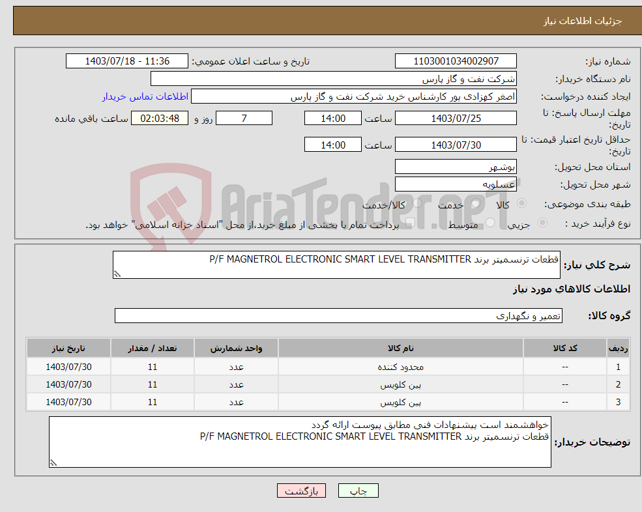Select the کالا radio button
The width and height of the screenshot is (642, 512).
coord(521,203)
